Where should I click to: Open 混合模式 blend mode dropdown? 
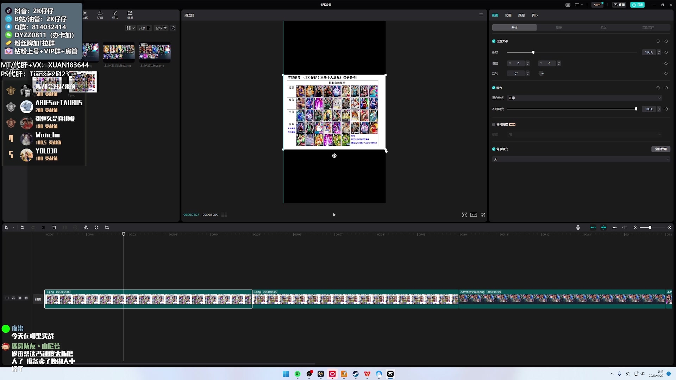(x=585, y=98)
